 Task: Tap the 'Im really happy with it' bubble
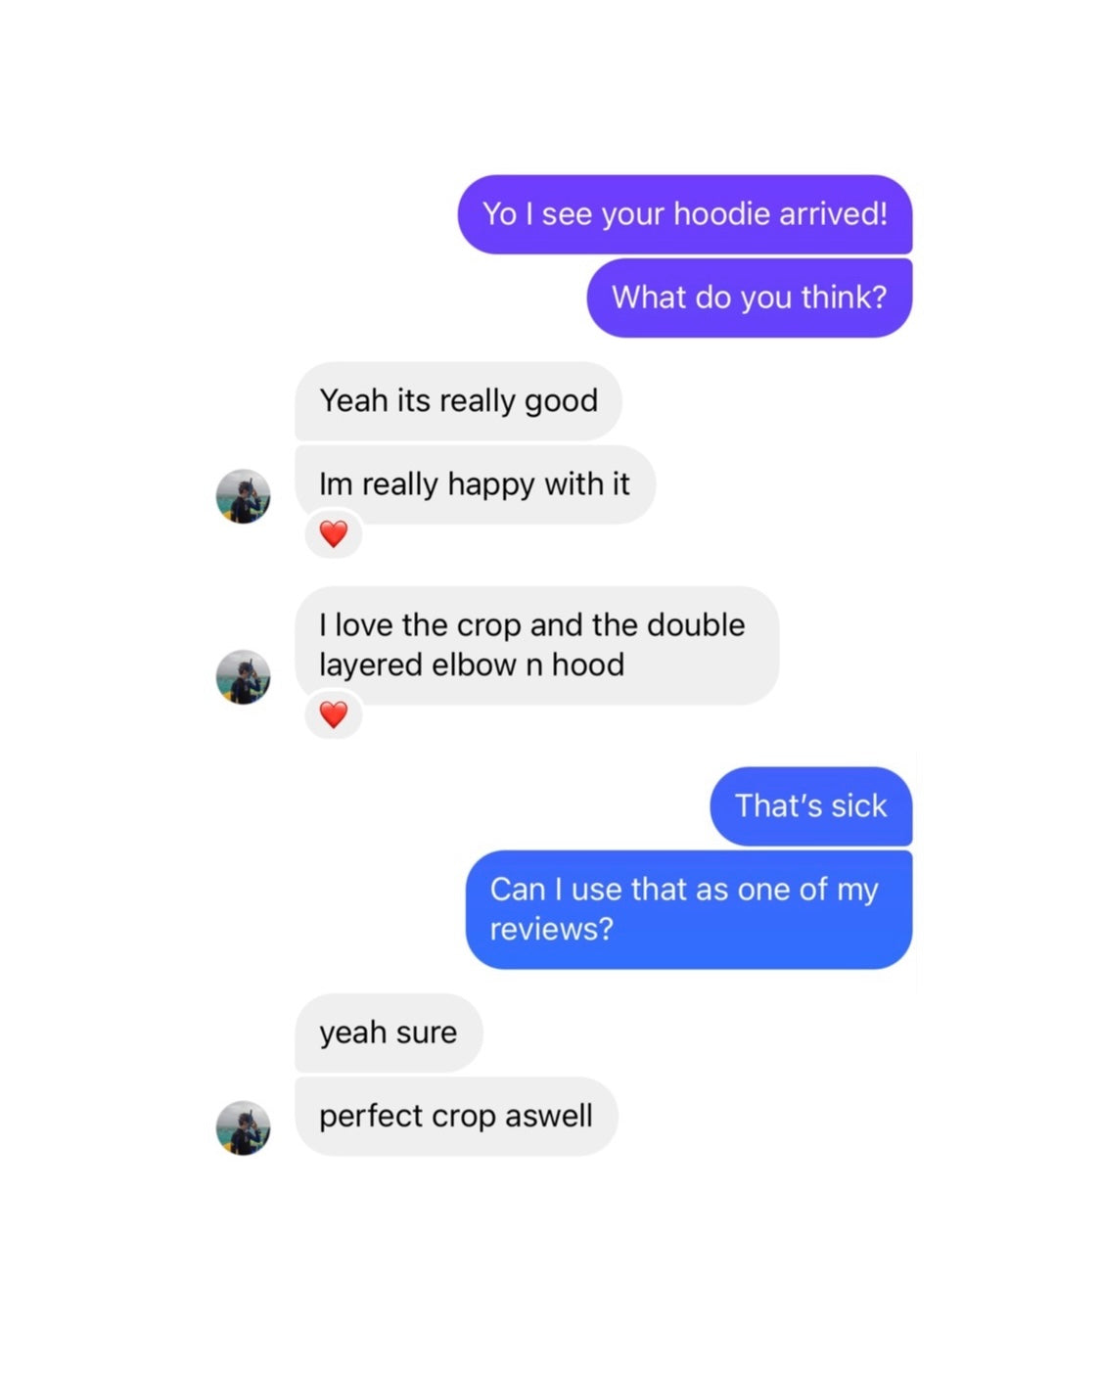tap(475, 484)
